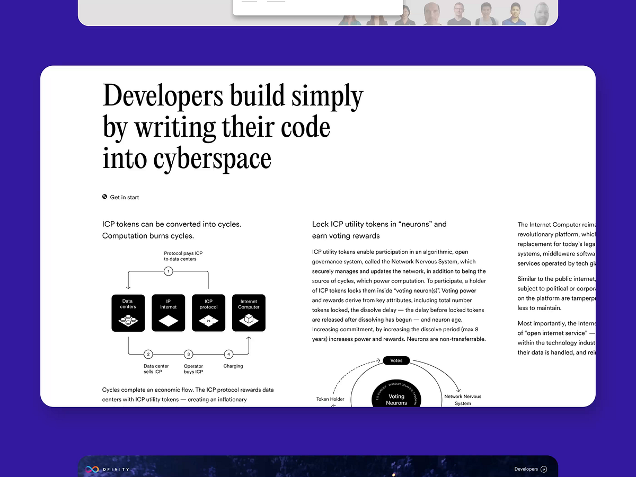Open the Developers link in bottom header

pos(526,469)
